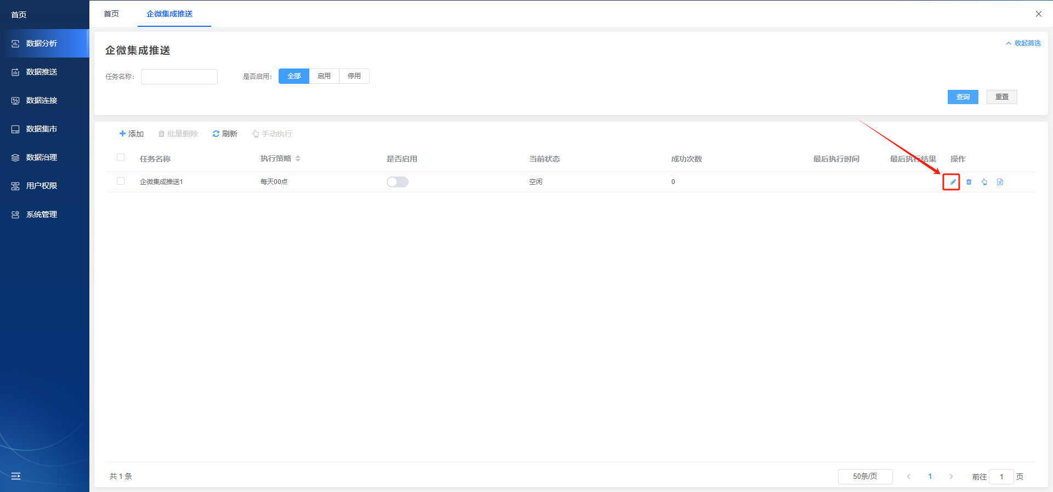Screen dimensions: 1053x492
Task: Click the 企微集成推送1 task name
Action: pos(161,182)
